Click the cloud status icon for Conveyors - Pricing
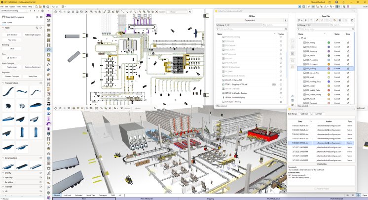Image resolution: width=368 pixels, height=200 pixels. pyautogui.click(x=281, y=101)
